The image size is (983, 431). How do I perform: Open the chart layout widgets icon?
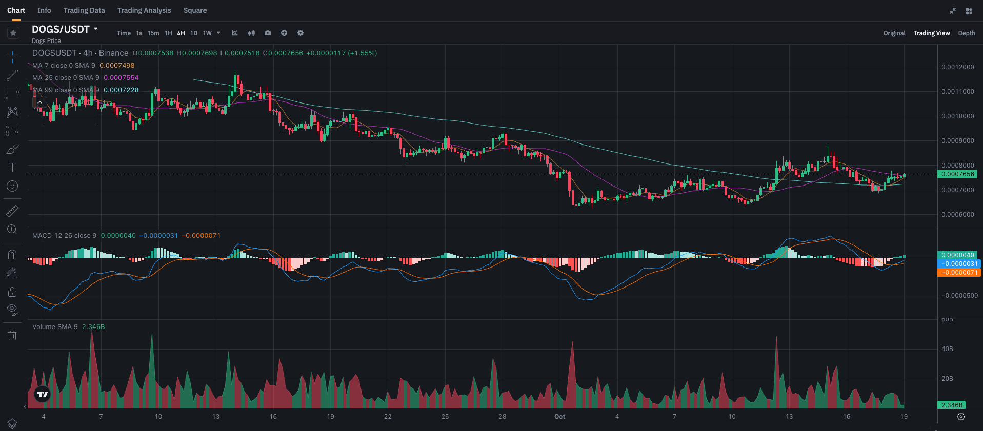[x=969, y=11]
